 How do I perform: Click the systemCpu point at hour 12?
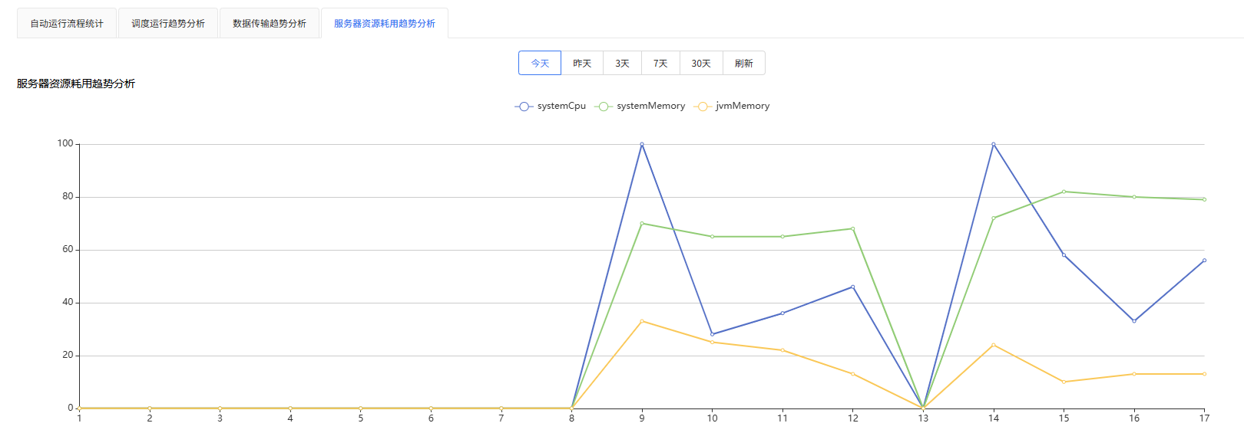[852, 287]
